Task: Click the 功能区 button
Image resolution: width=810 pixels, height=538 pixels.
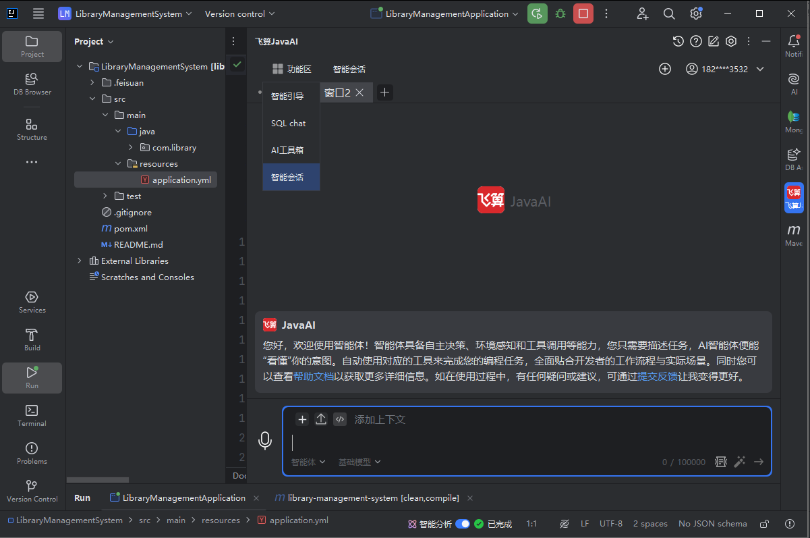Action: [291, 69]
